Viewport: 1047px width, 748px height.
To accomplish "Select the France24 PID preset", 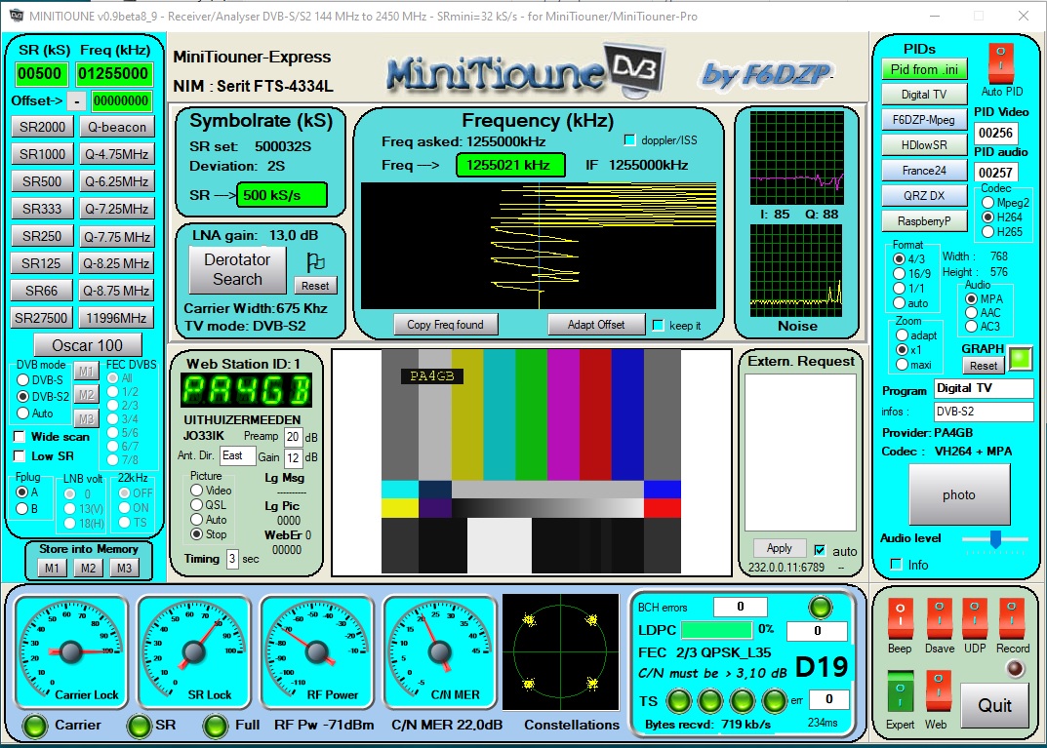I will (924, 170).
